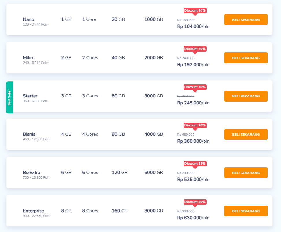The width and height of the screenshot is (281, 232).
Task: Click the Discount 25% badge
Action: 195,164
